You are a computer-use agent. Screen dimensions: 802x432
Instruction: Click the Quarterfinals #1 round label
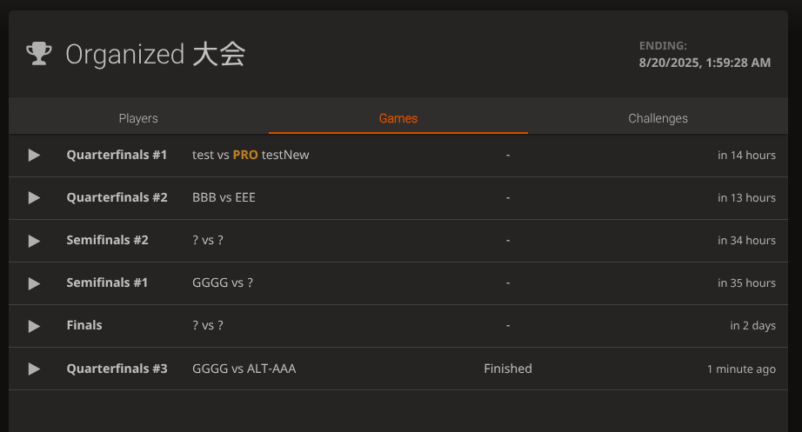(117, 155)
